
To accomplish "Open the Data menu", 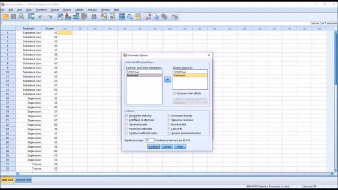I will tap(29, 10).
